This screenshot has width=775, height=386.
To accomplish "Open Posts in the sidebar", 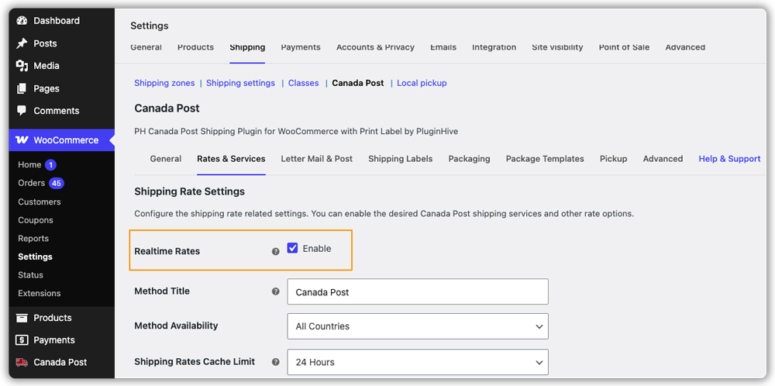I will click(45, 43).
